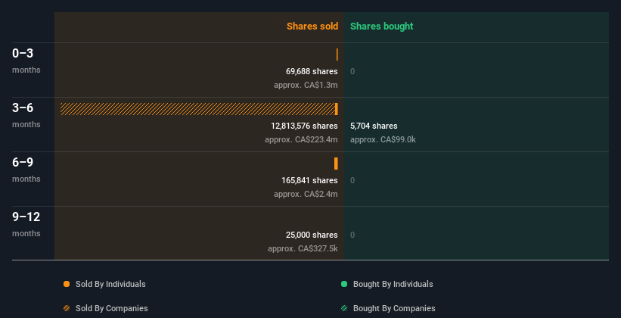Screen dimensions: 621x318
Task: Click the thin orange bar in 0–3 months
Action: (337, 55)
